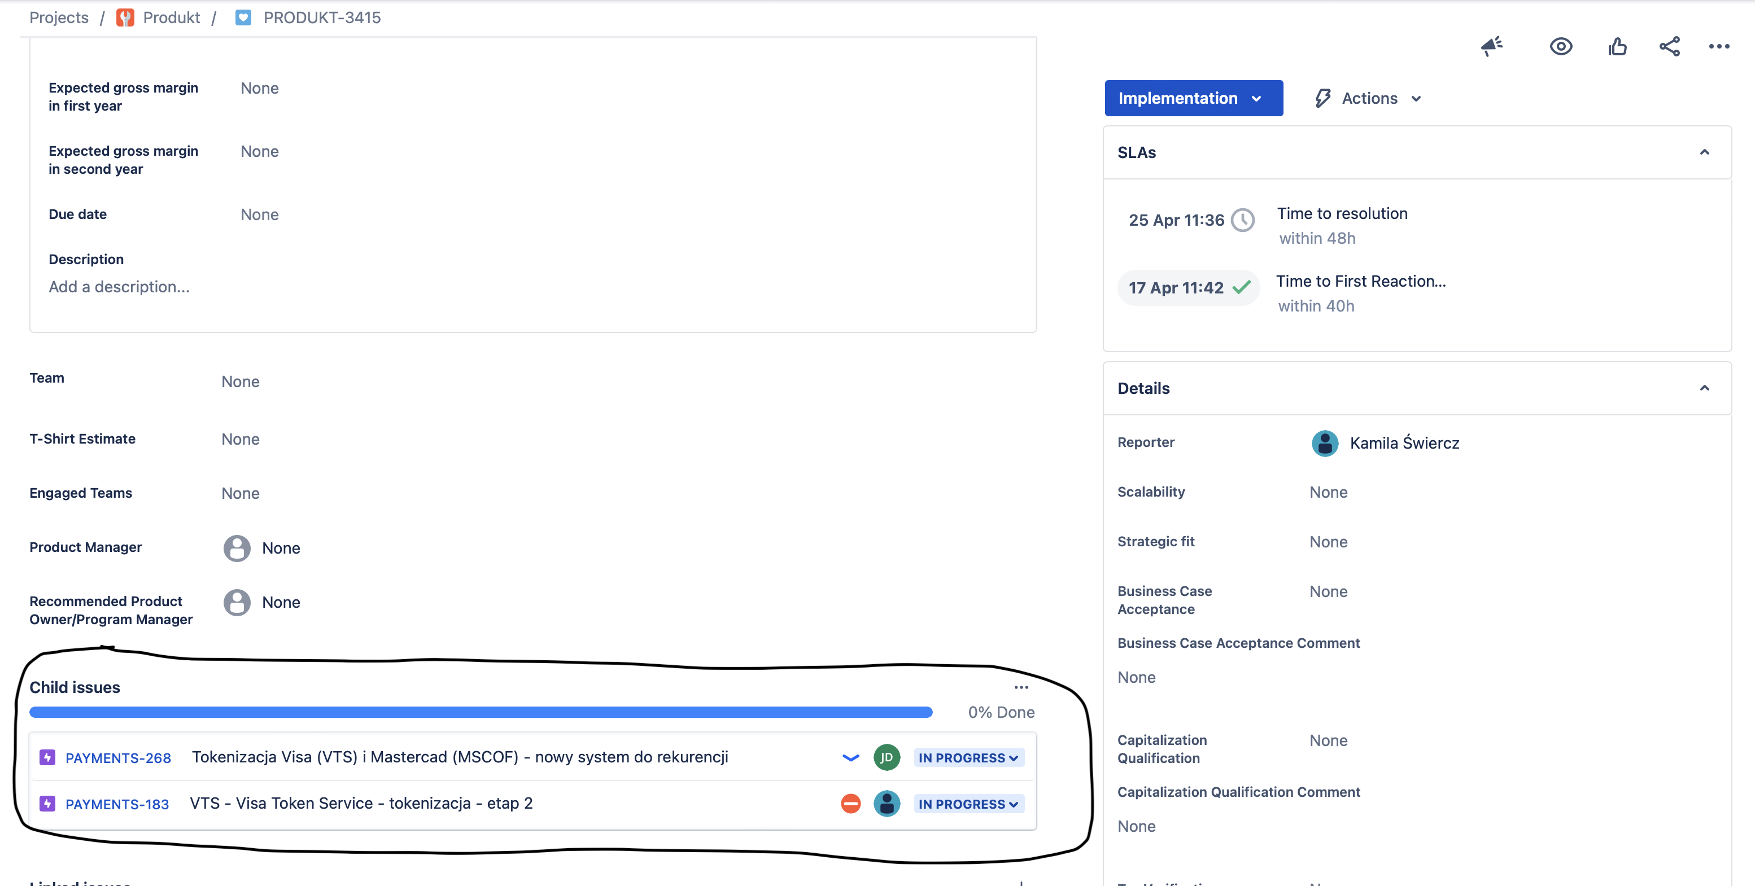
Task: Click the Add a description field
Action: [119, 286]
